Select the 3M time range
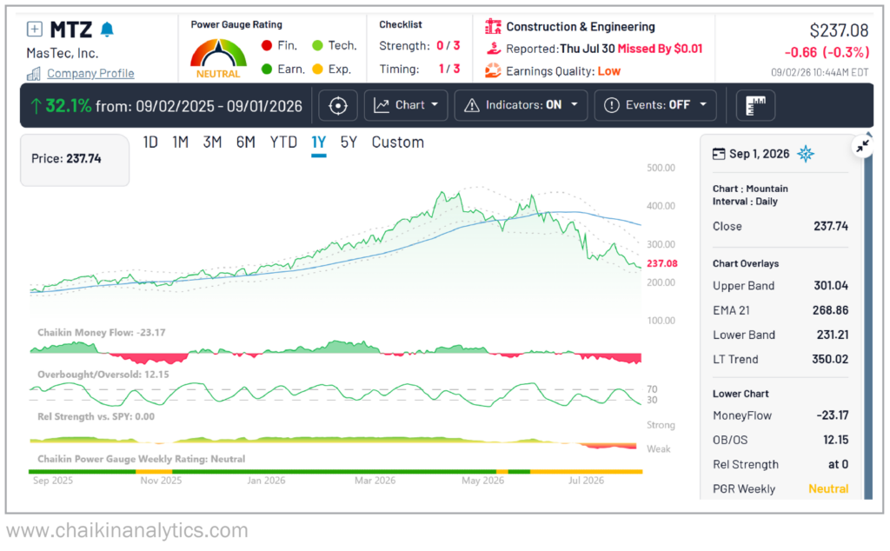 (x=212, y=143)
